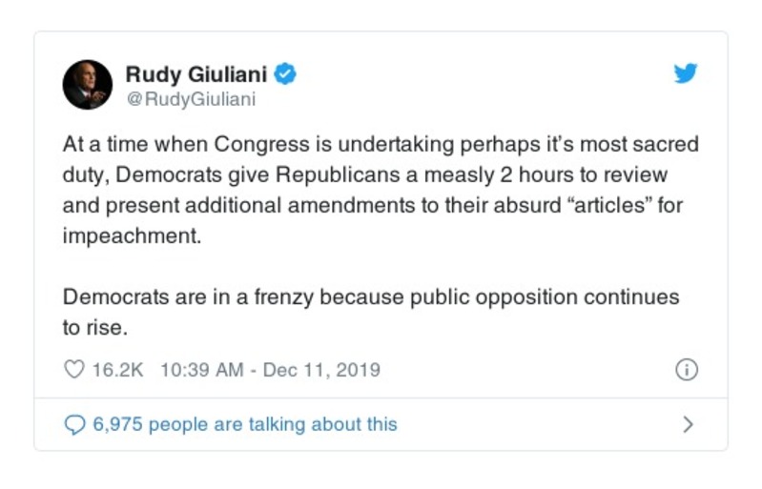Click the 16.2K likes count
Viewport: 762px width, 489px height.
click(x=117, y=370)
